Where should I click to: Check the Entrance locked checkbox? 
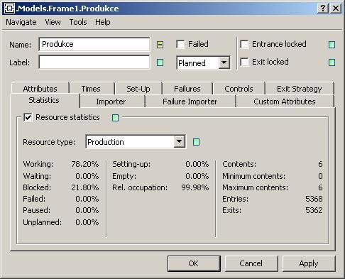coord(244,44)
